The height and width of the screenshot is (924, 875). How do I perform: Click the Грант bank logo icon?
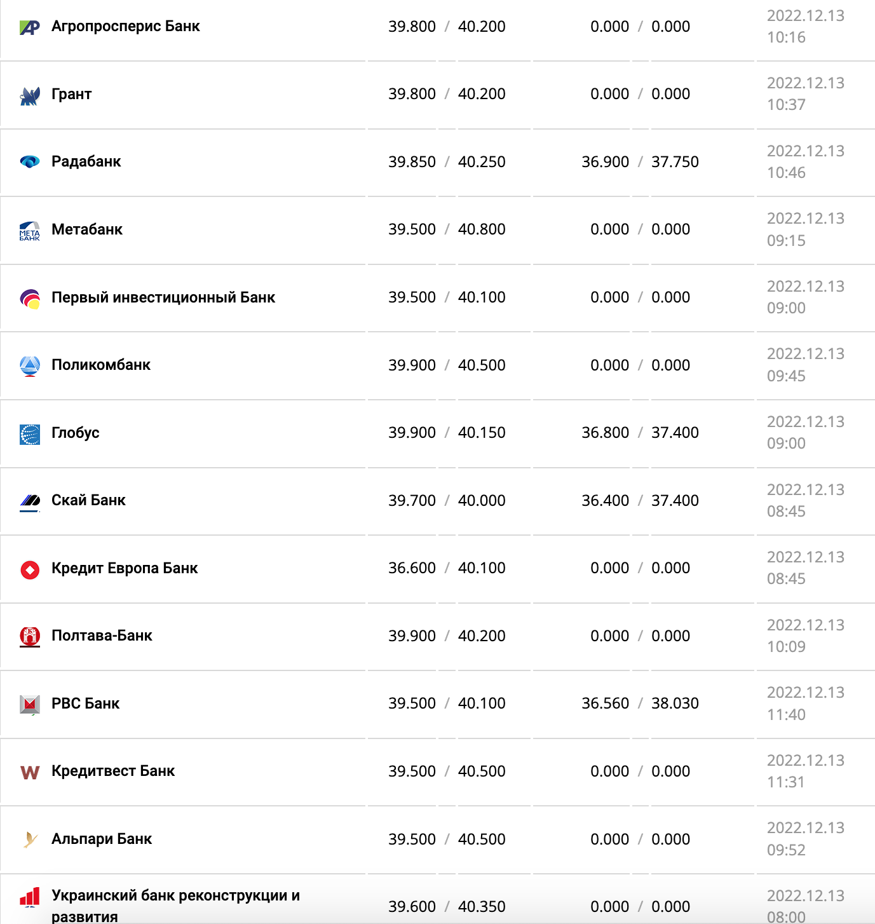coord(30,95)
